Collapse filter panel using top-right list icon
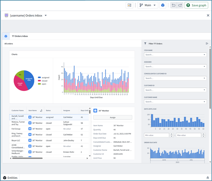Viewport: 212px width, 181px height. coord(207,44)
